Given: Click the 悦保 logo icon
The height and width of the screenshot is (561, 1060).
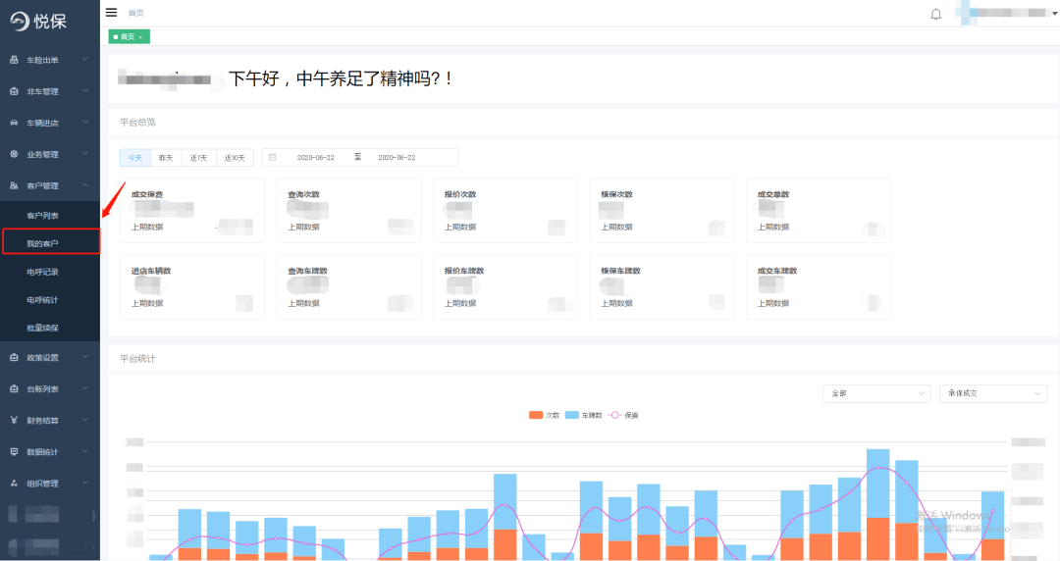Looking at the screenshot, I should (19, 21).
